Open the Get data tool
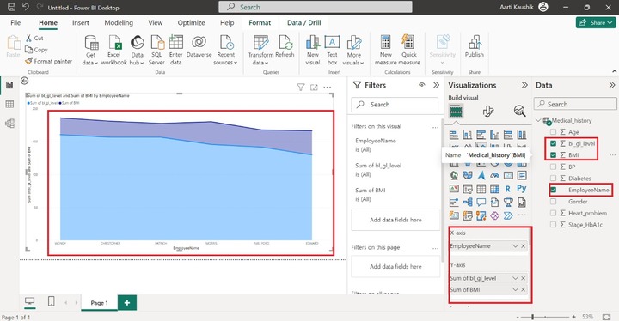 pyautogui.click(x=91, y=50)
